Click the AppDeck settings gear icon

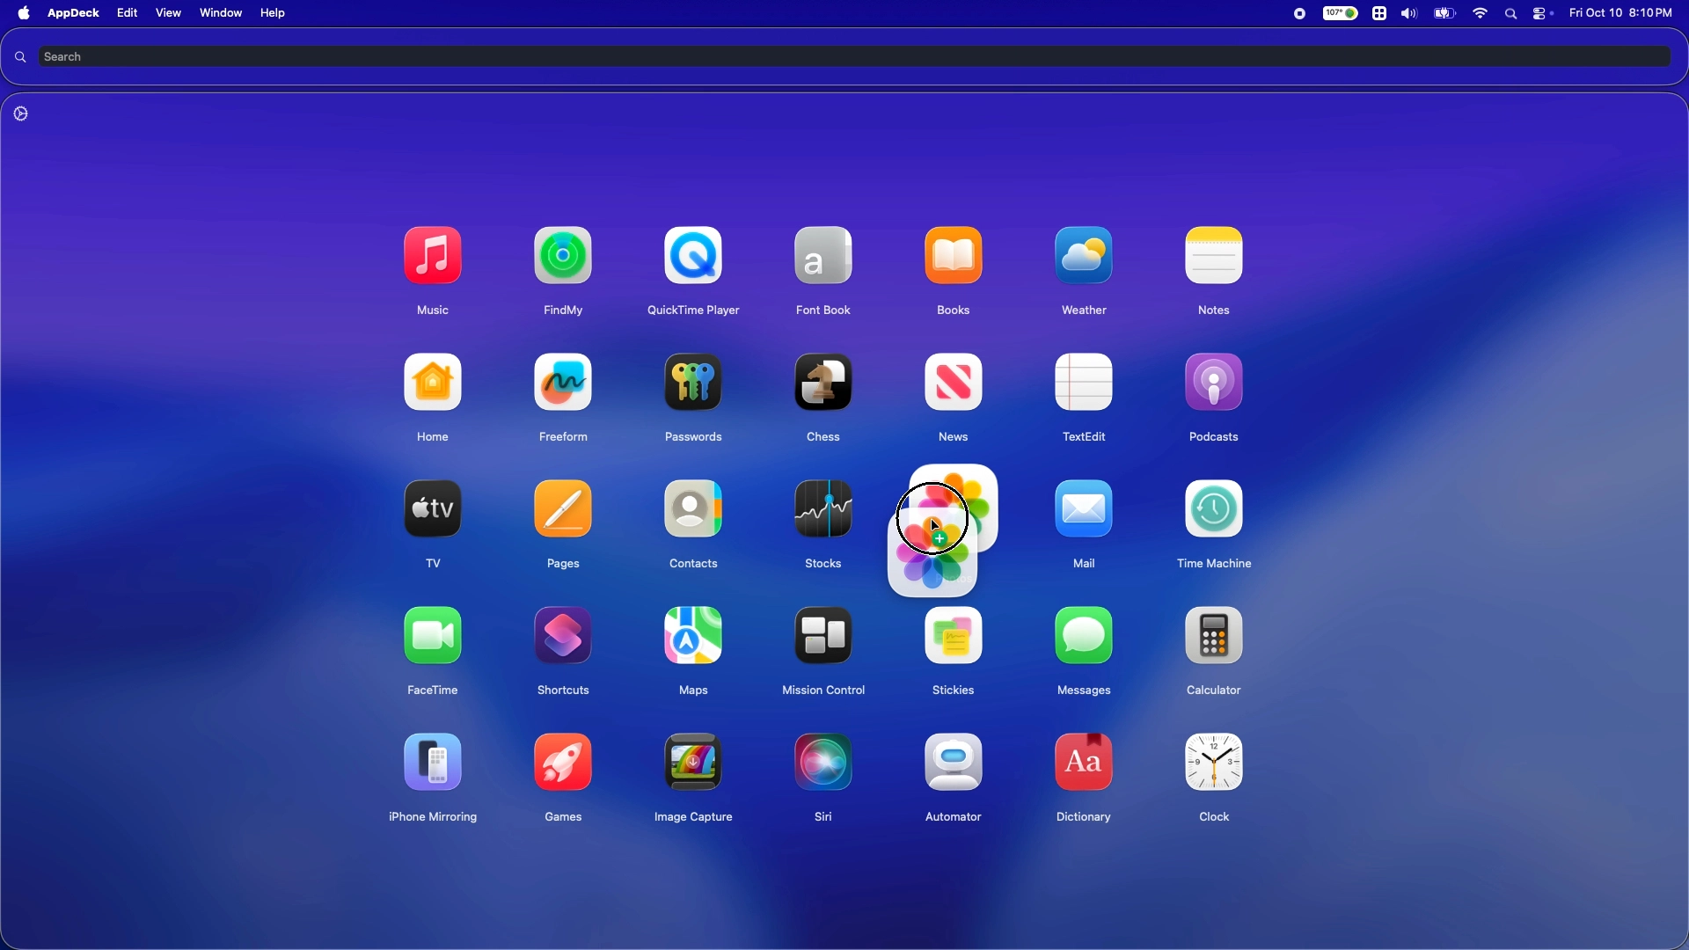point(22,114)
